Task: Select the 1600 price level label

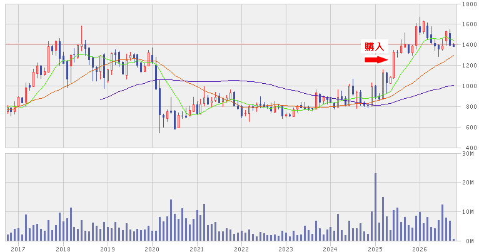Action: point(470,24)
